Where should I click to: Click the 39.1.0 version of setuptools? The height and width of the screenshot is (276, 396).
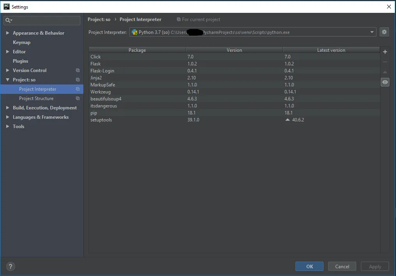click(x=193, y=120)
